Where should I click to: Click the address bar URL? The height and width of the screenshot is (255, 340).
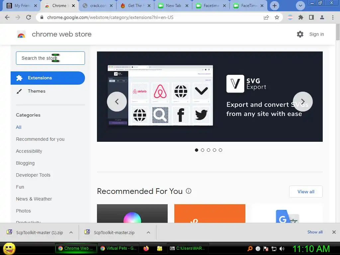[110, 17]
